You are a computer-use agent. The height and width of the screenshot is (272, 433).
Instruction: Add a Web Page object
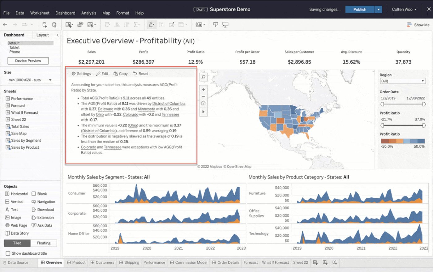16,225
